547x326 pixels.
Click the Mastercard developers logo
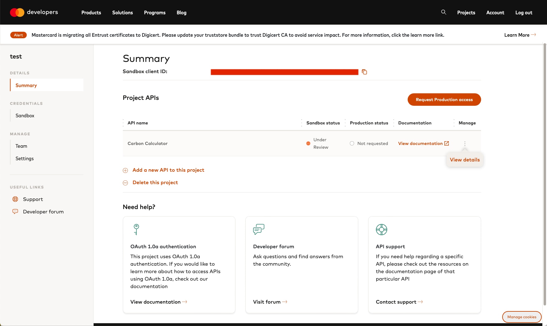(x=34, y=12)
